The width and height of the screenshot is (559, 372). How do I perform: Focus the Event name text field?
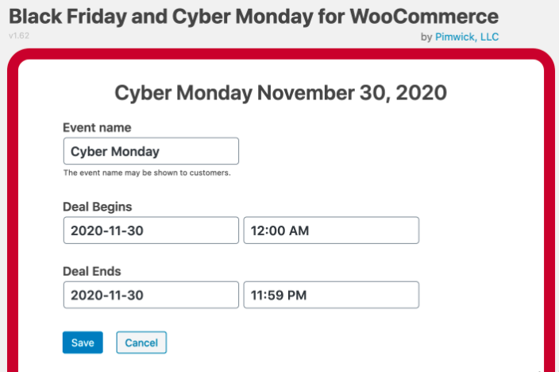[x=151, y=151]
